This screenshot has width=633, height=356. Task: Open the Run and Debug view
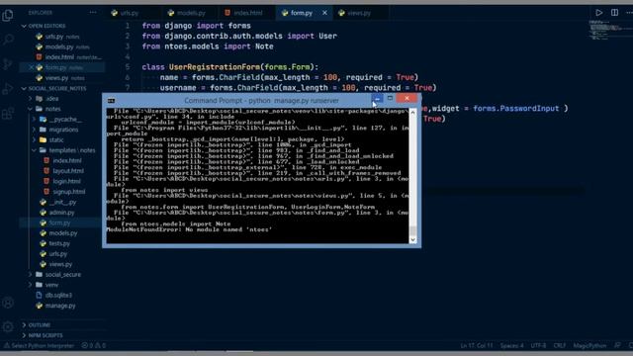point(8,88)
